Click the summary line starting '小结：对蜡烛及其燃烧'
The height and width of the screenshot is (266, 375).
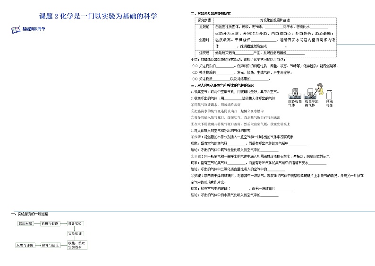coord(238,60)
